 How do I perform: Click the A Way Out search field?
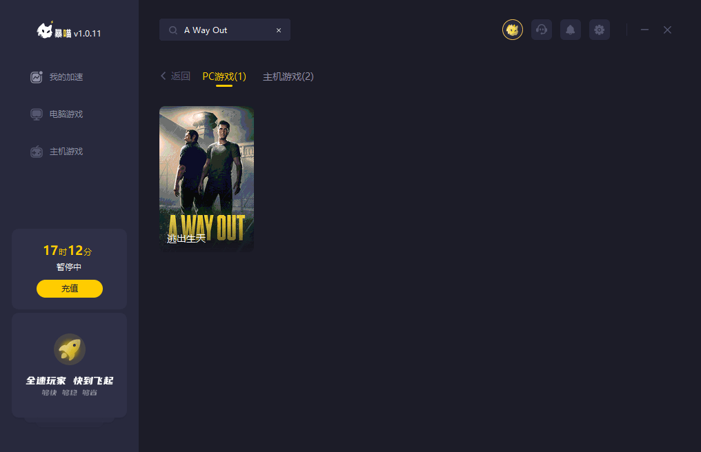click(225, 30)
